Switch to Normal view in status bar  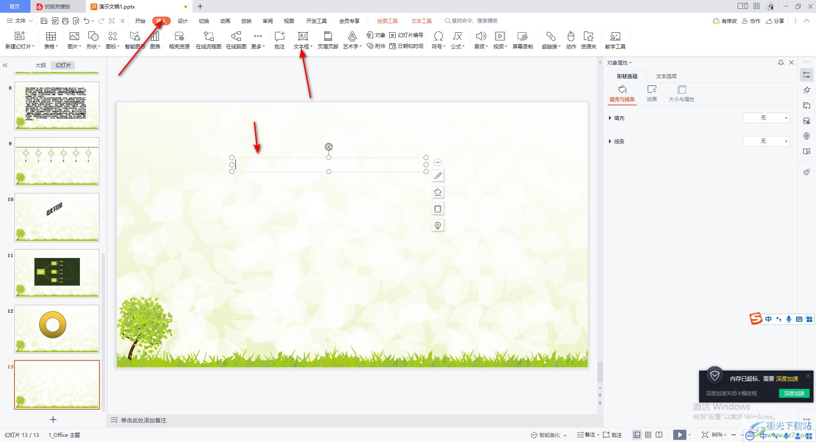coord(637,435)
